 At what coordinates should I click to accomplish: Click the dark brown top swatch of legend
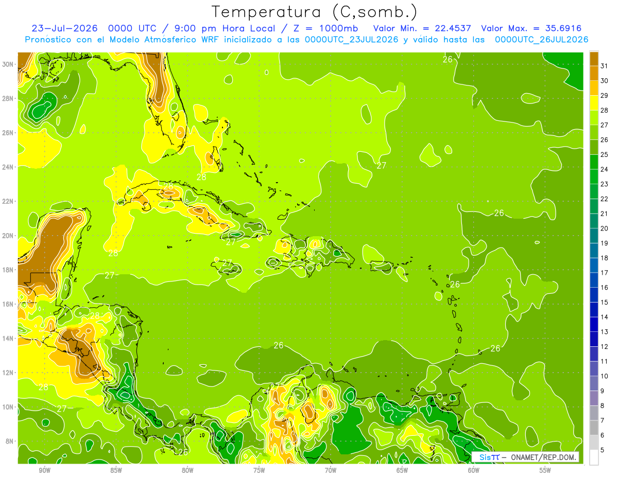click(x=594, y=59)
